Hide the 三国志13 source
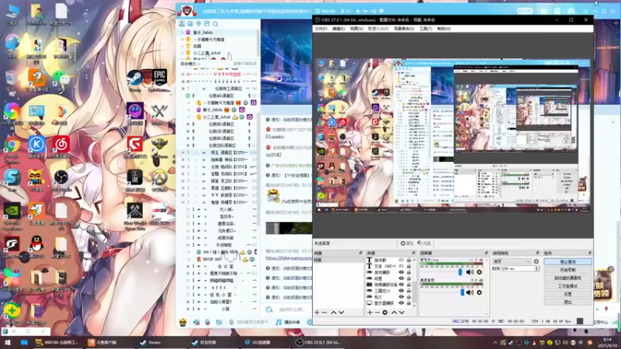Screen dimensions: 621x349 tap(401, 290)
